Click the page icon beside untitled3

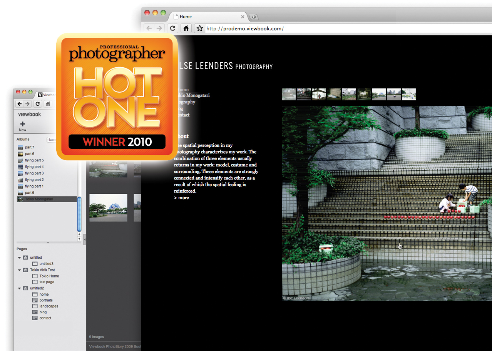click(35, 264)
